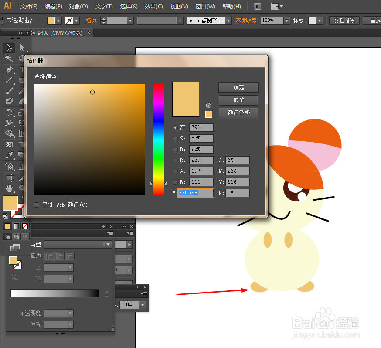Open the 编辑(E) menu
381x348 pixels.
(54, 7)
